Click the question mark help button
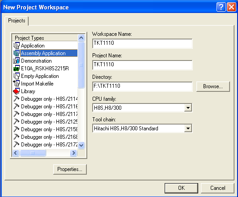The image size is (238, 197). point(221,7)
